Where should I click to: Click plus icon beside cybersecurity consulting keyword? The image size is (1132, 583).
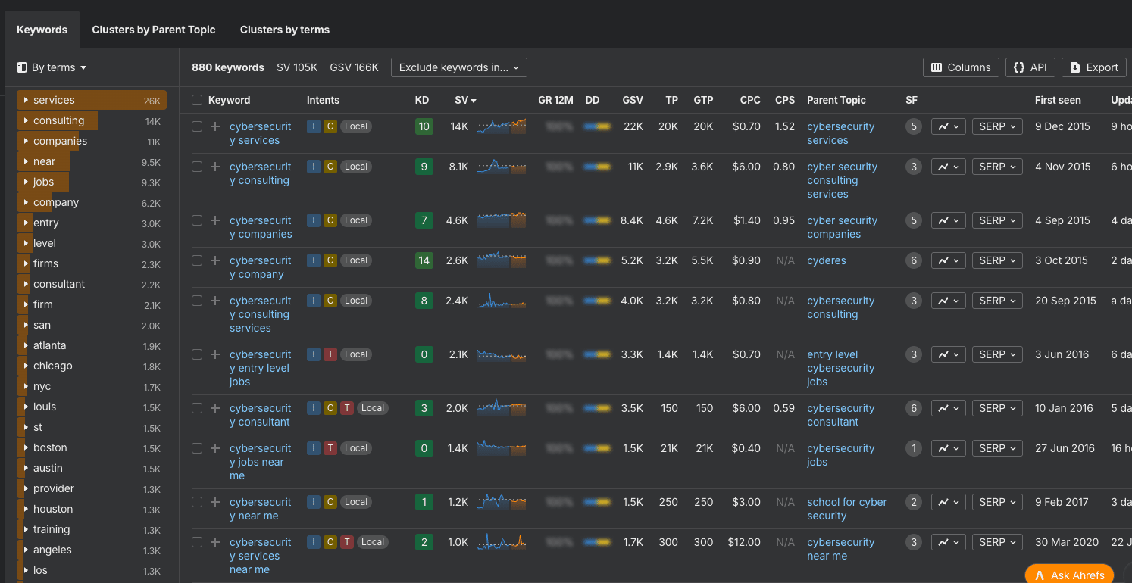pyautogui.click(x=215, y=167)
